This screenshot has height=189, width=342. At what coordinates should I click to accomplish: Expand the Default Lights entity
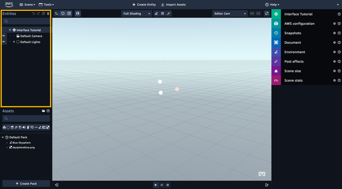click(x=14, y=42)
